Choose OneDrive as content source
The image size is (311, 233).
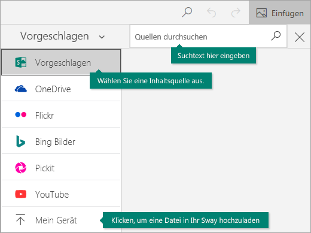[61, 89]
